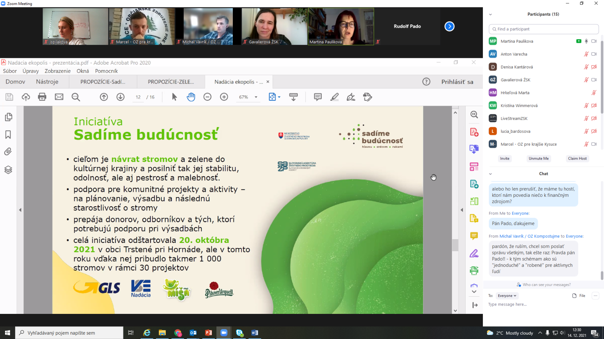This screenshot has height=339, width=604.
Task: Open the Zobrazenie menu
Action: point(57,71)
